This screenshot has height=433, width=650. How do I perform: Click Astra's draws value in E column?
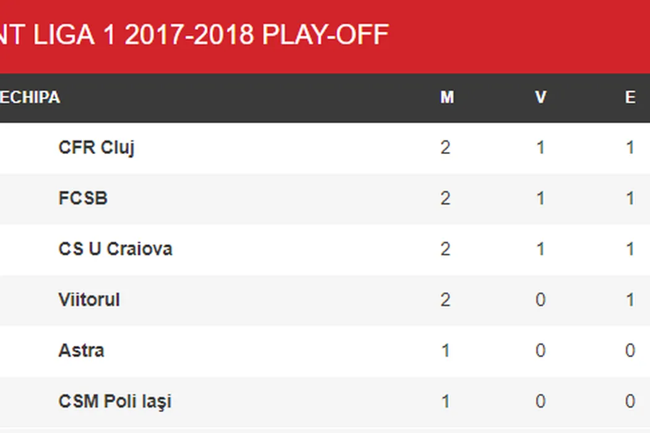630,351
